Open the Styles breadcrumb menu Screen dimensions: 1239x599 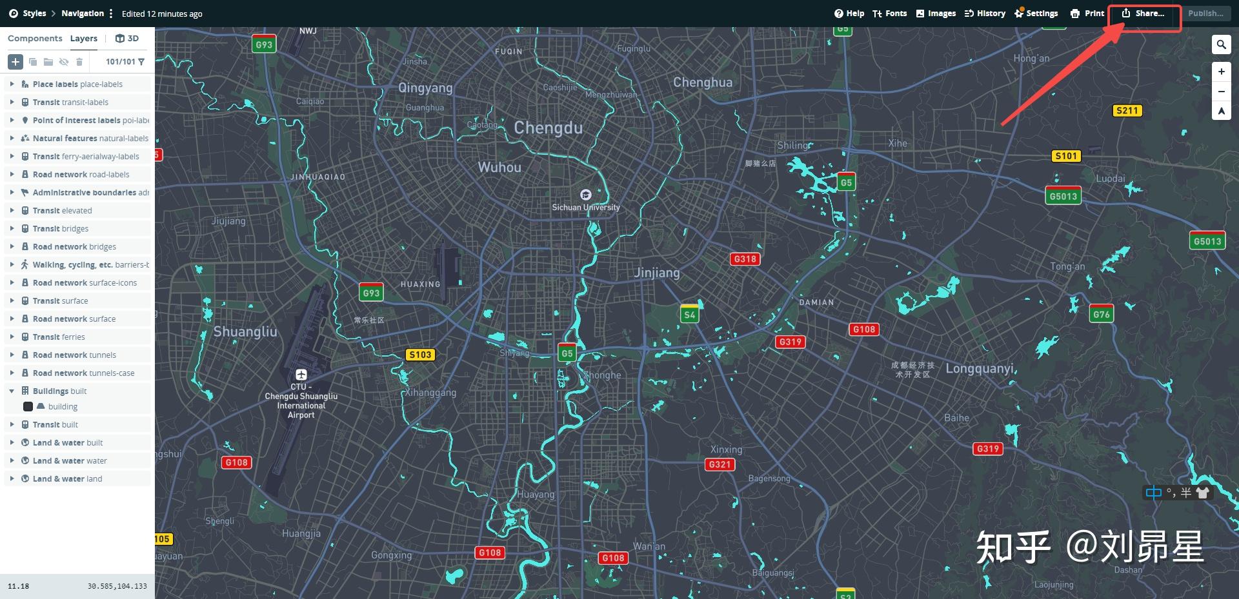click(x=34, y=13)
